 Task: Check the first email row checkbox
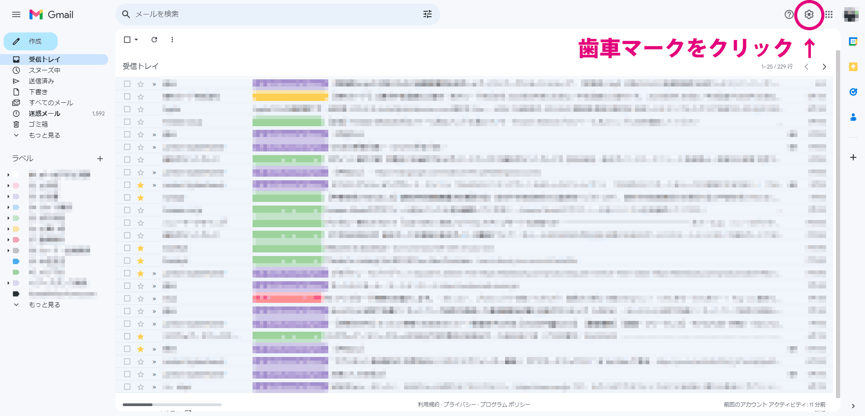[127, 84]
